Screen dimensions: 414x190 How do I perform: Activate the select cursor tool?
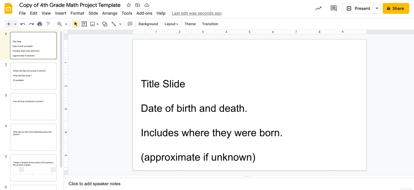[x=76, y=24]
